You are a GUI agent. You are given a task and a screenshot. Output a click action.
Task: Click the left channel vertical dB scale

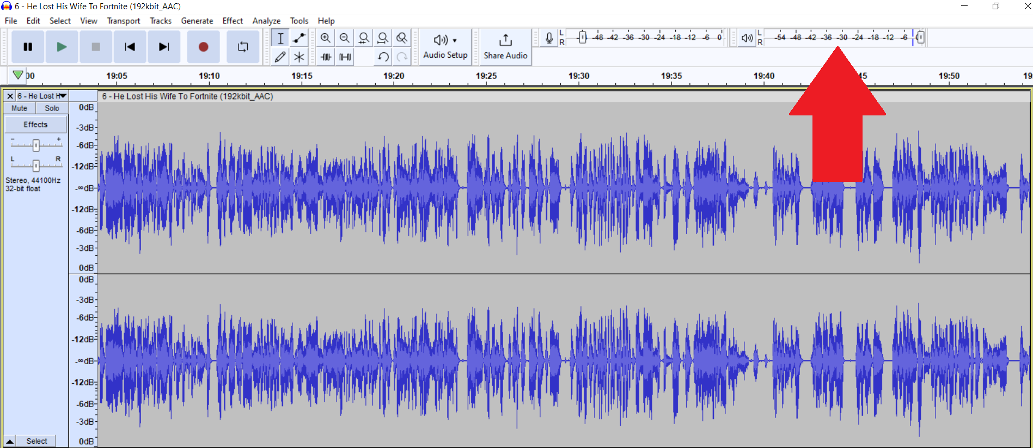coord(84,188)
